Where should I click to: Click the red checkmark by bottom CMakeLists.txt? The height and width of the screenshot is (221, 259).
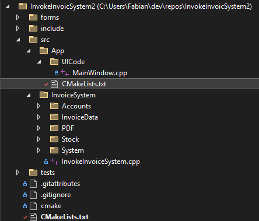coord(25,217)
